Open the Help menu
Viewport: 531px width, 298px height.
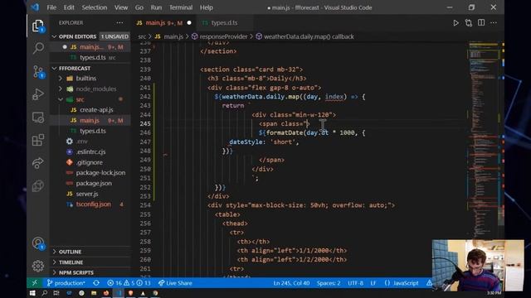click(207, 7)
